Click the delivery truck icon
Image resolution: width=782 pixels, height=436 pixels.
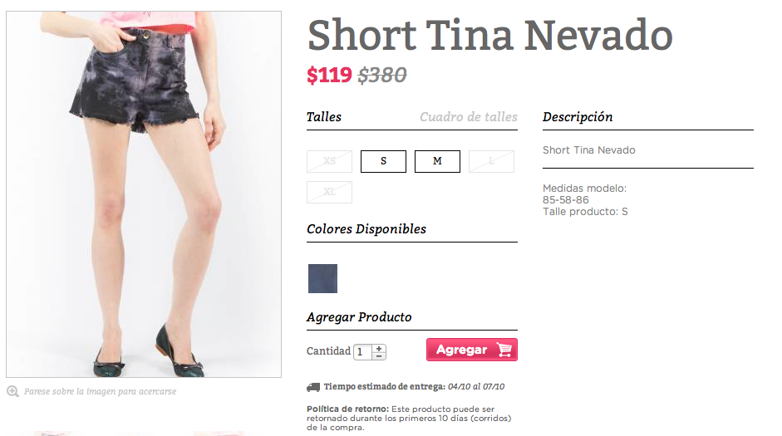[313, 387]
